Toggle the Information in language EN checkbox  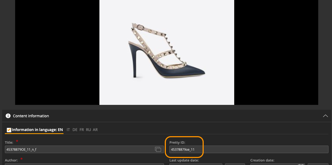[9, 130]
